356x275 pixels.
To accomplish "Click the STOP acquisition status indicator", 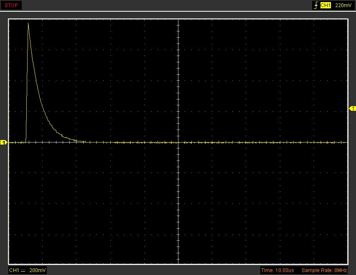I will tap(11, 5).
